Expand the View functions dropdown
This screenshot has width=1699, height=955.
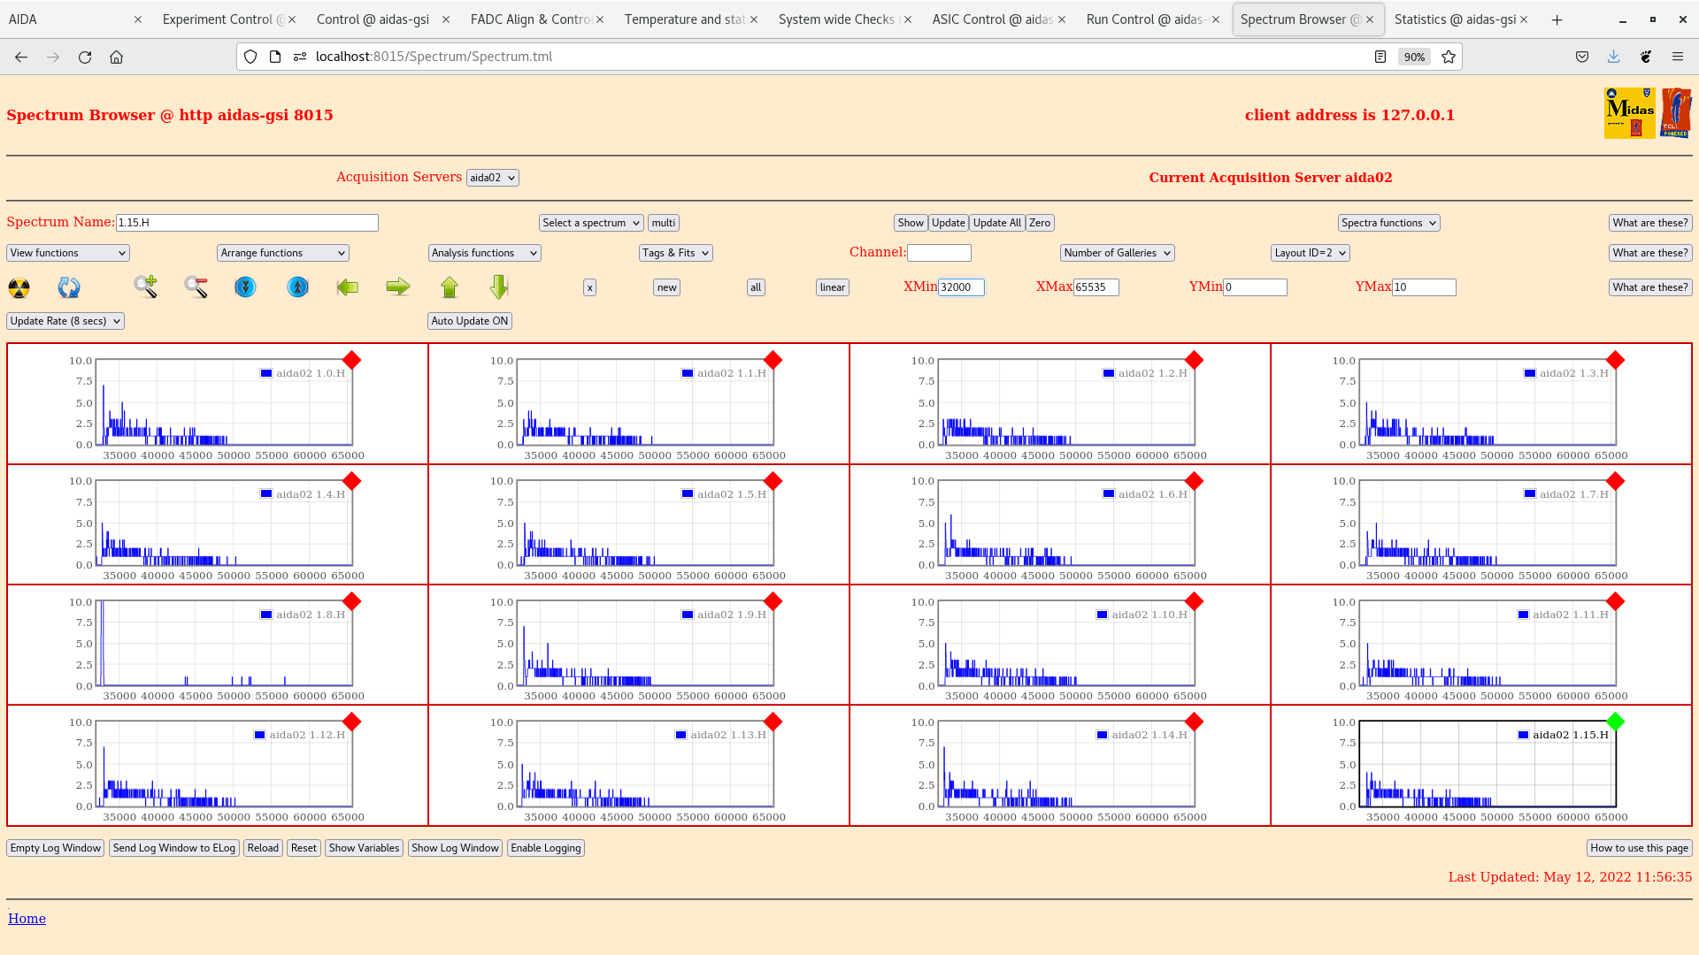(68, 253)
